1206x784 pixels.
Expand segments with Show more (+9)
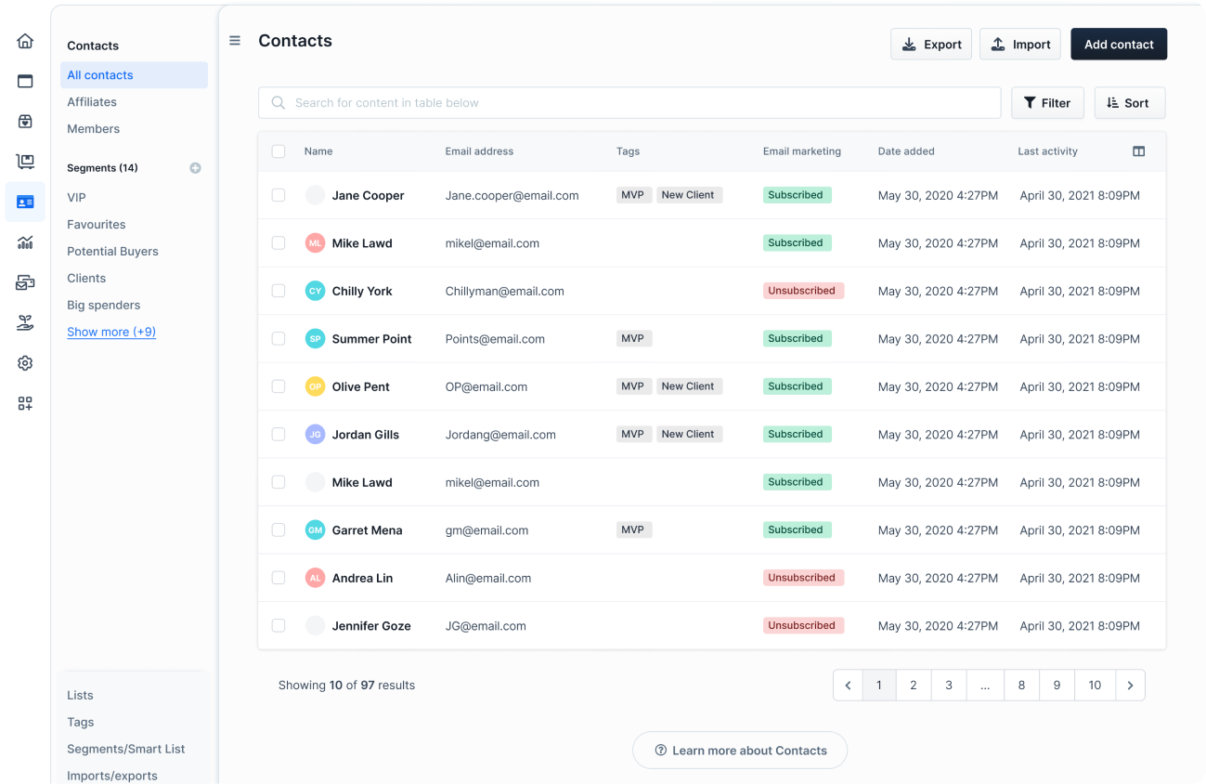click(111, 332)
